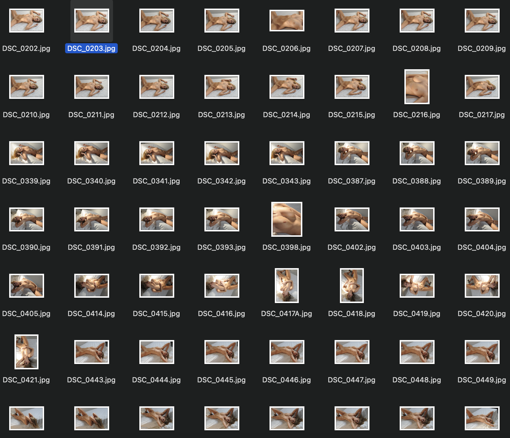510x438 pixels.
Task: Select the DSC_0420.jpg file thumbnail
Action: [x=482, y=286]
